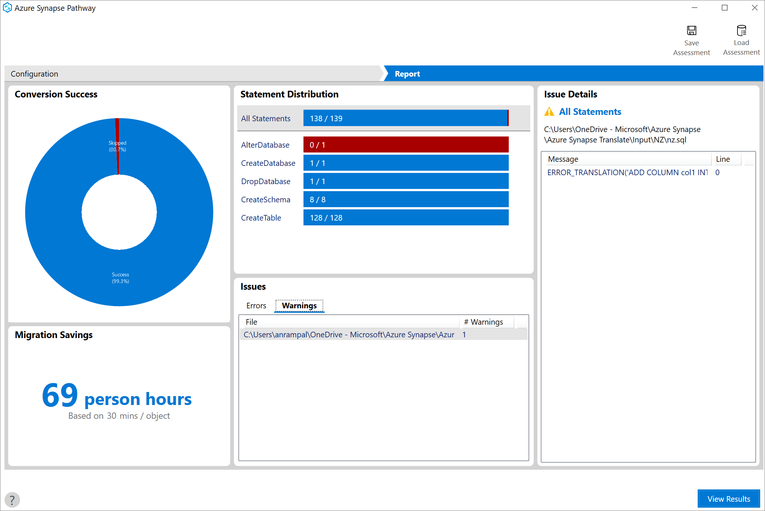Switch to the Errors tab in Issues

[x=255, y=305]
